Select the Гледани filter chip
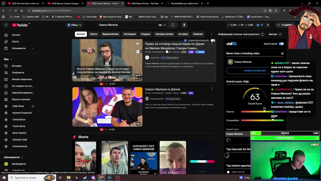The height and width of the screenshot is (181, 321). click(145, 34)
